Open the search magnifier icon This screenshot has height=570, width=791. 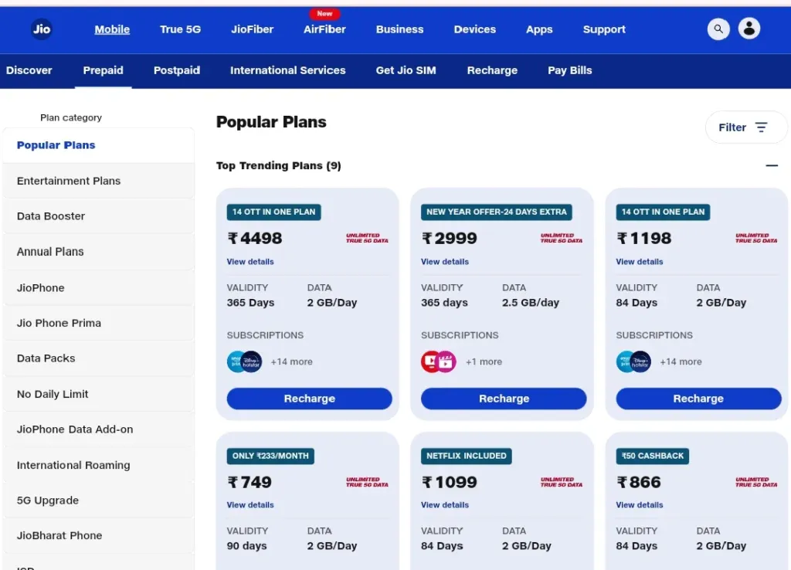pyautogui.click(x=718, y=29)
